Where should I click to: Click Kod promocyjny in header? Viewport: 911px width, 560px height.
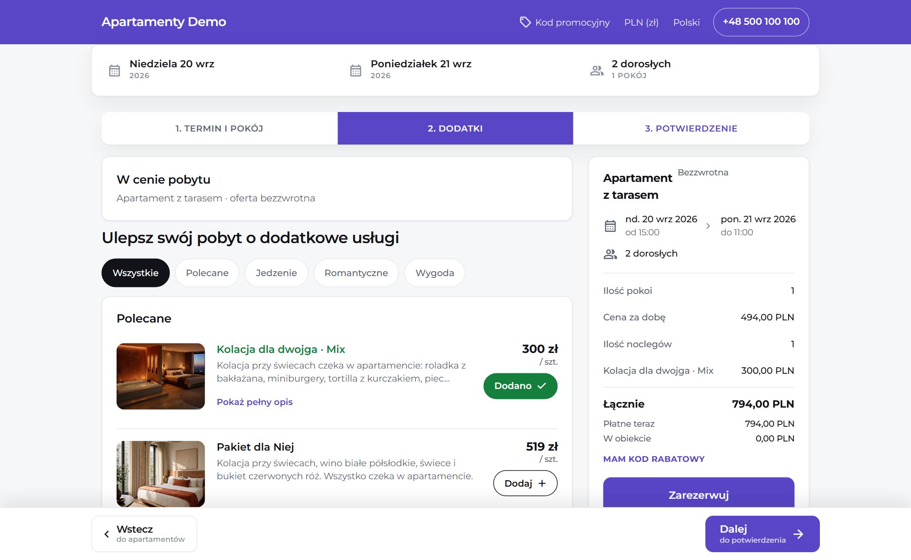pos(564,22)
